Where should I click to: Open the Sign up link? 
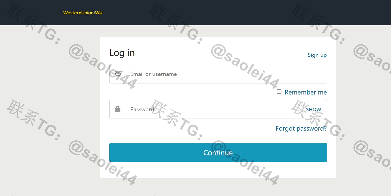click(x=317, y=55)
